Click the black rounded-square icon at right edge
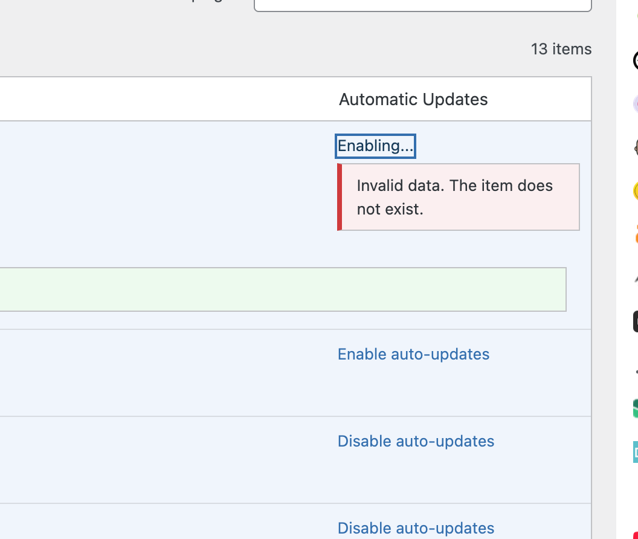Viewport: 638px width, 539px height. pos(636,321)
